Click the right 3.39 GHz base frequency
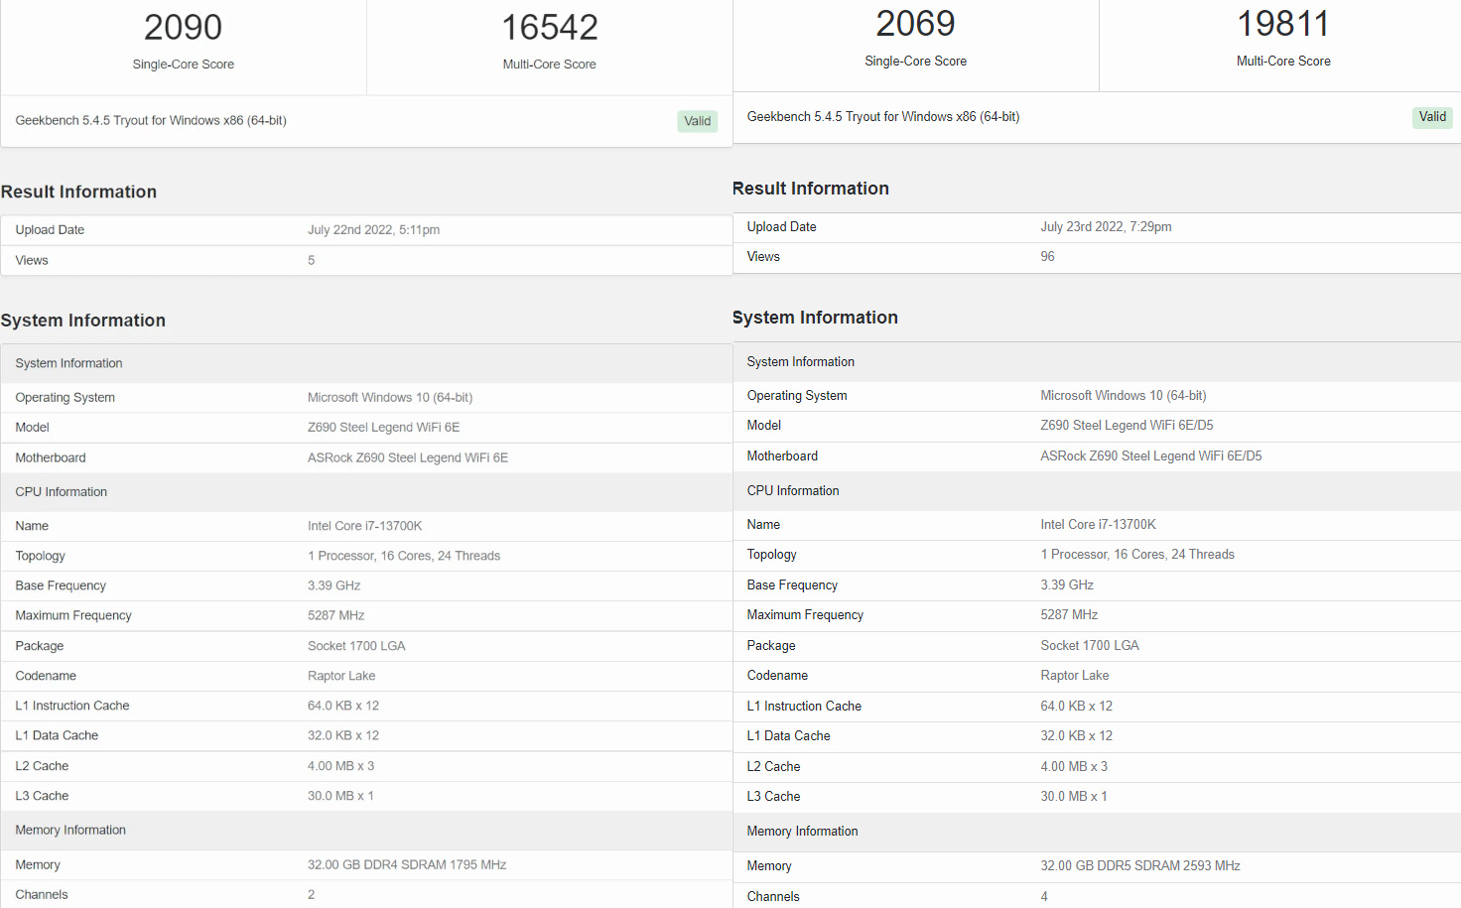1461x908 pixels. coord(1067,585)
